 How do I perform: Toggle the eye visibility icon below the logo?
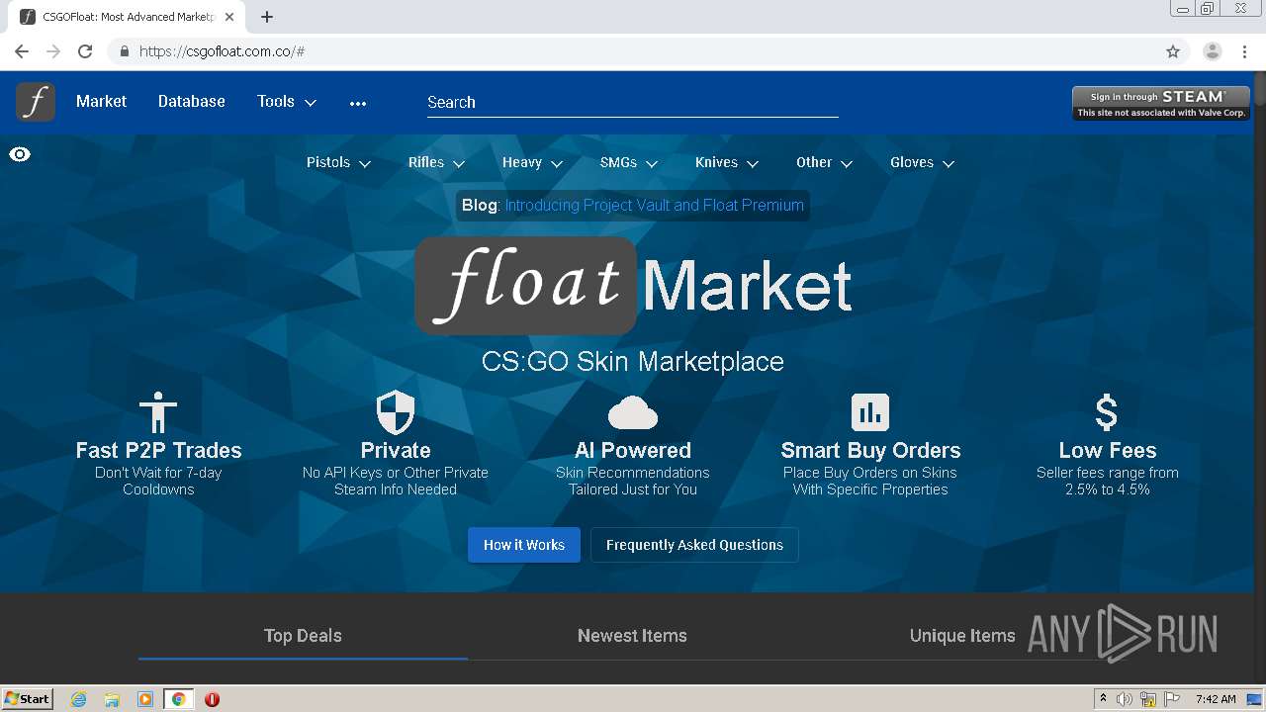point(20,154)
